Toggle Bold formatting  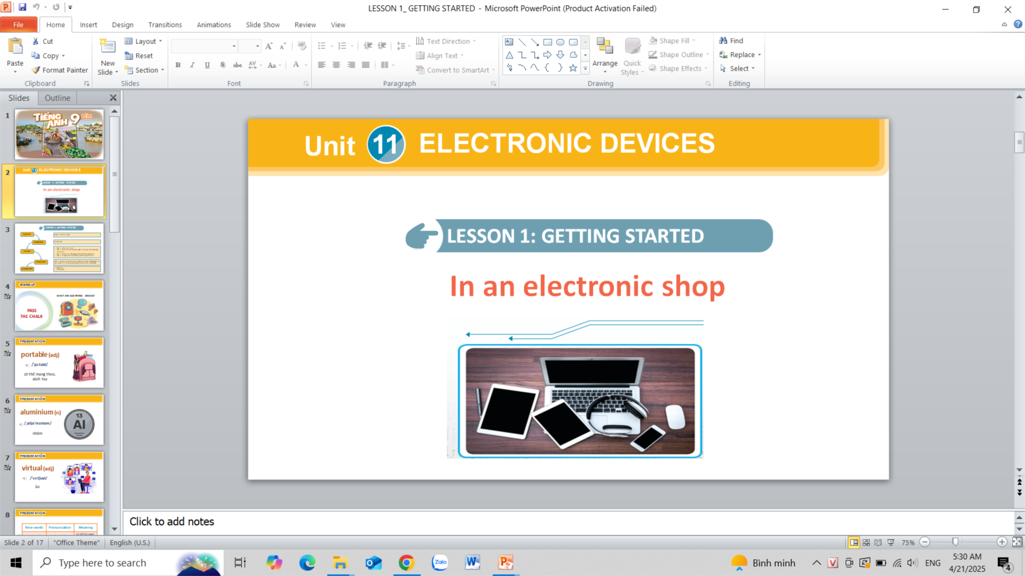pos(178,65)
